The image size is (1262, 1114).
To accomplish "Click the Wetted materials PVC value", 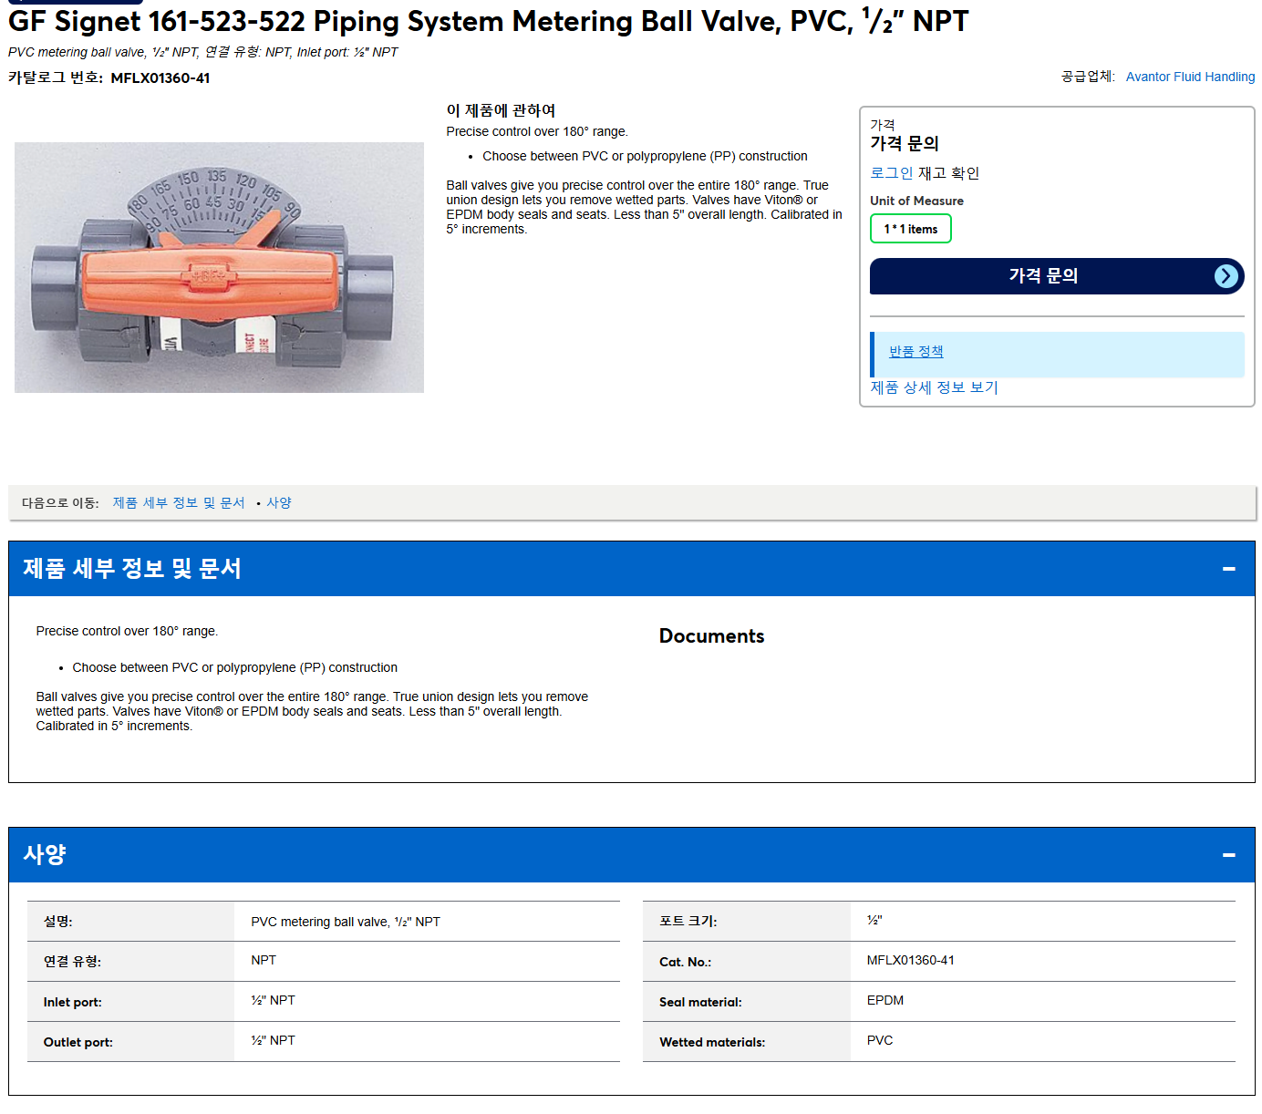I will 879,1041.
